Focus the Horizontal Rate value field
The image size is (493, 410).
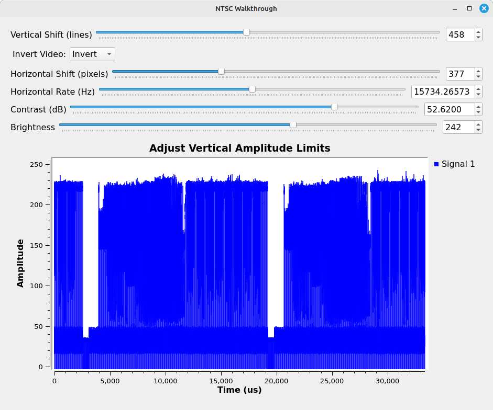442,92
